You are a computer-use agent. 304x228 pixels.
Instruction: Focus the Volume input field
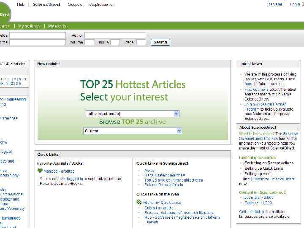[90, 42]
